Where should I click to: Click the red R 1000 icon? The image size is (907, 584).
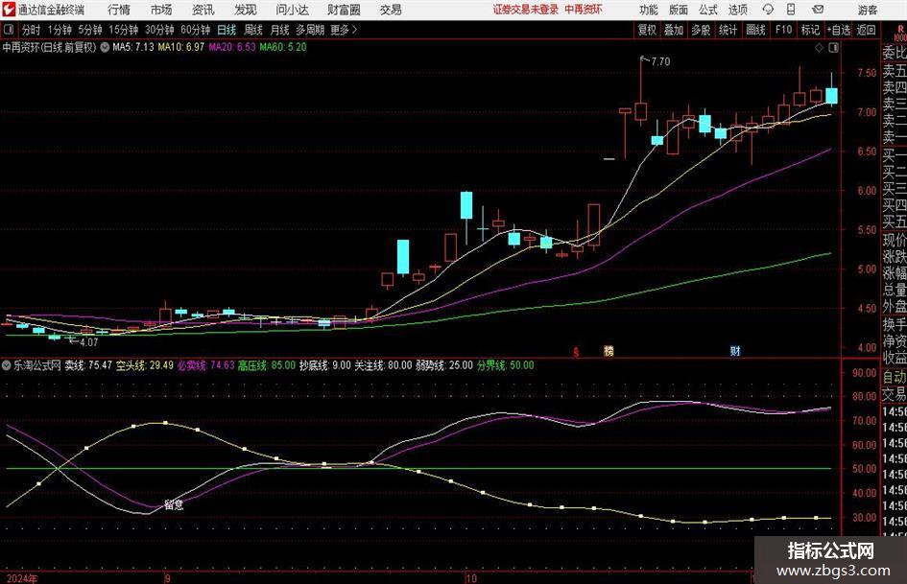[x=899, y=33]
